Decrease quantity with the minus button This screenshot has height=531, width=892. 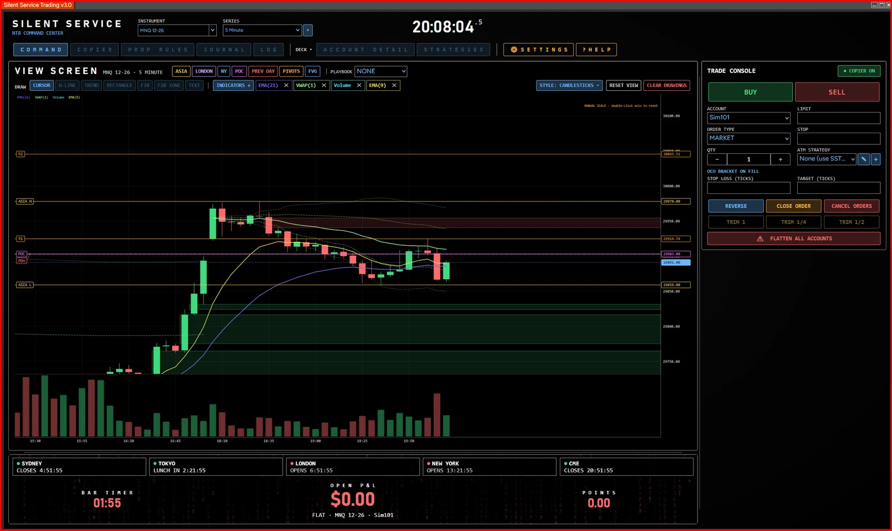point(717,159)
